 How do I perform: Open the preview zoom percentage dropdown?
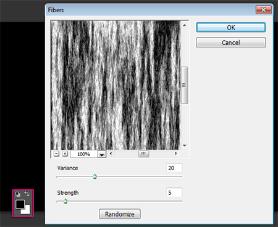click(102, 154)
